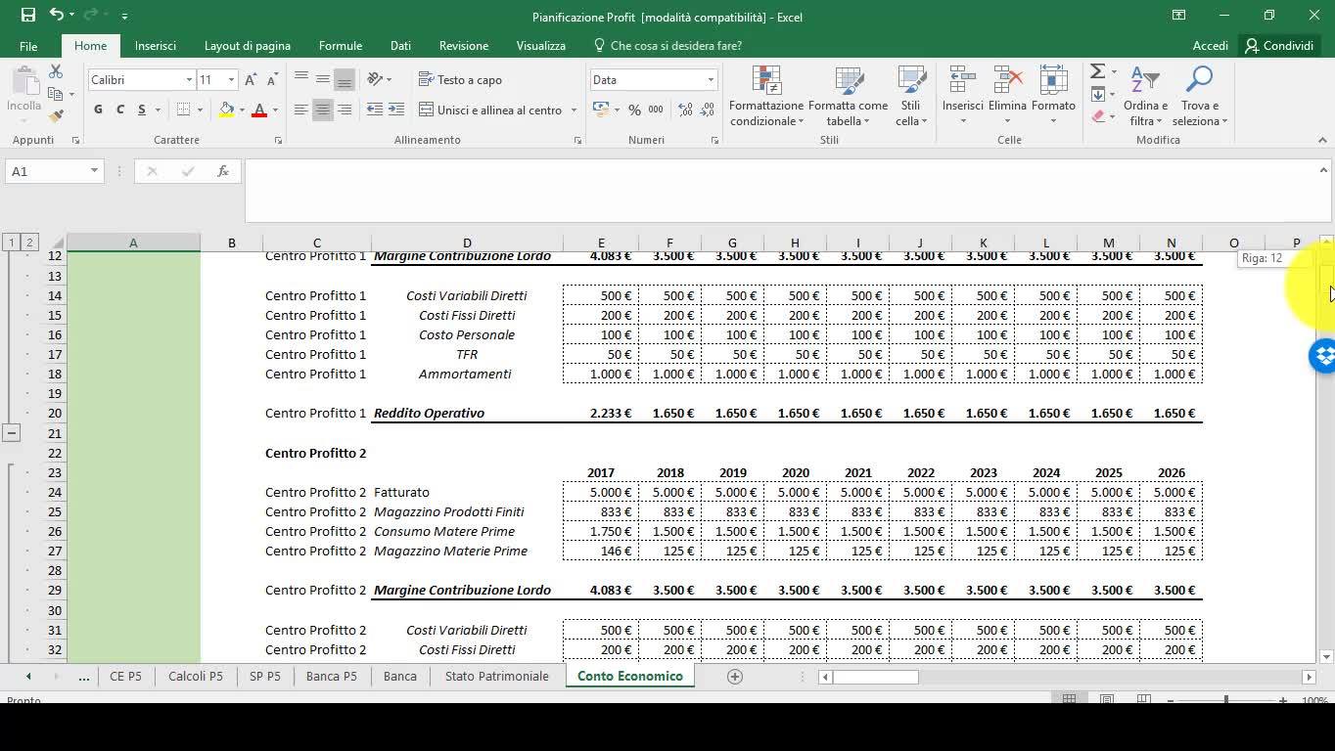Open the font color dropdown arrow
This screenshot has height=751, width=1335.
pos(275,110)
